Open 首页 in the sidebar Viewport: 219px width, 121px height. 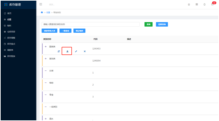(9, 13)
